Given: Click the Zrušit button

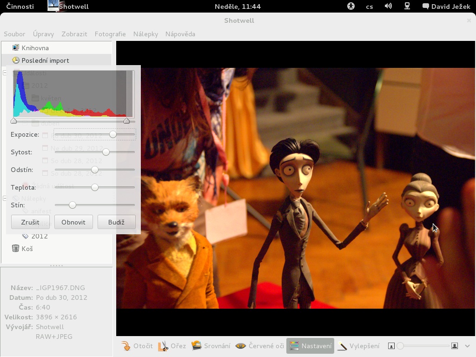Looking at the screenshot, I should [x=30, y=222].
